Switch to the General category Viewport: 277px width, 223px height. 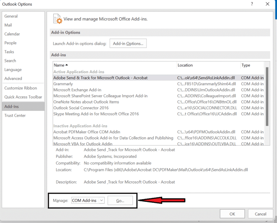11,16
